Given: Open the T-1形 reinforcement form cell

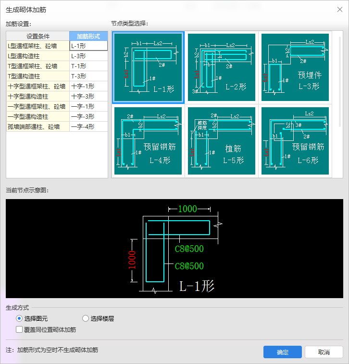Looking at the screenshot, I should coord(88,66).
